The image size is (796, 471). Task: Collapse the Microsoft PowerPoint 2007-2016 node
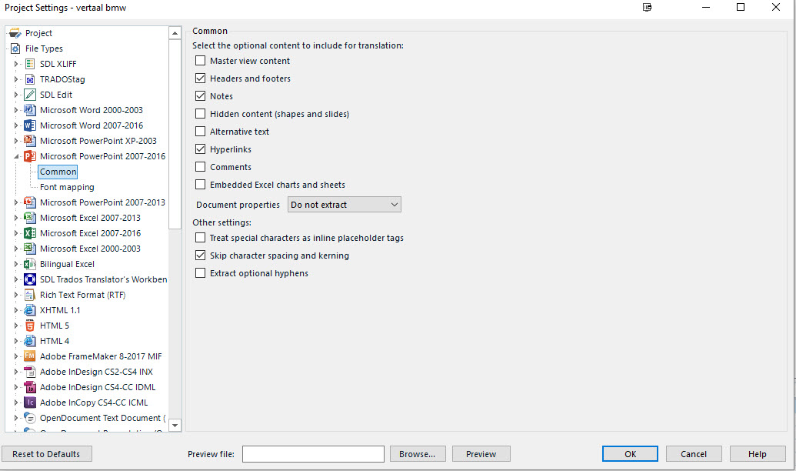point(16,156)
